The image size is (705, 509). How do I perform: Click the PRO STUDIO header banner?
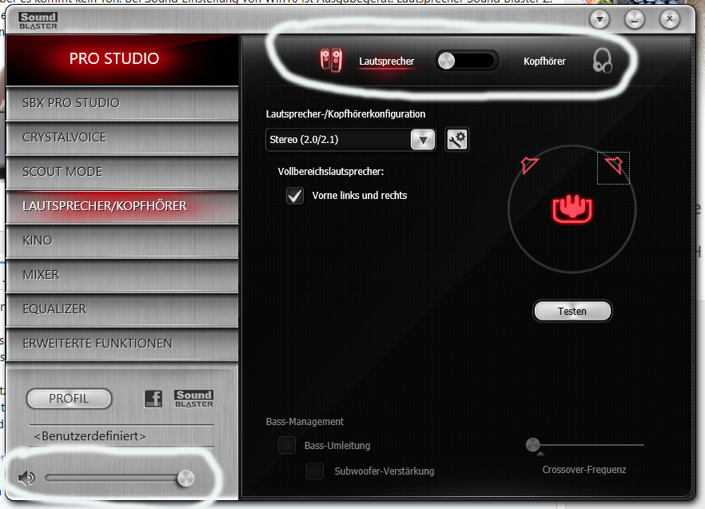click(x=121, y=60)
